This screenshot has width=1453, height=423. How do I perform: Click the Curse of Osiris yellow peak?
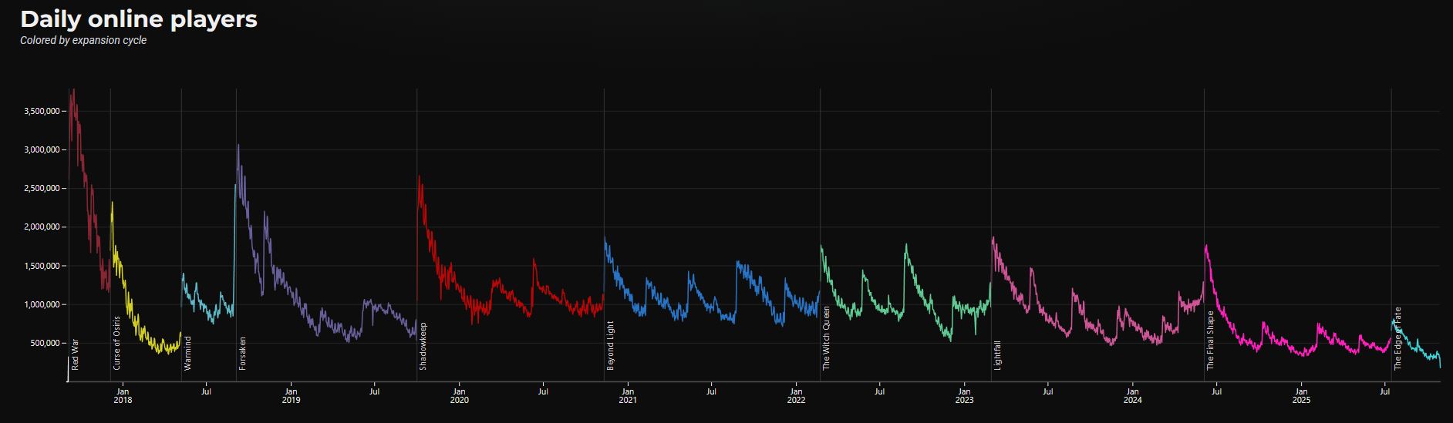point(113,203)
